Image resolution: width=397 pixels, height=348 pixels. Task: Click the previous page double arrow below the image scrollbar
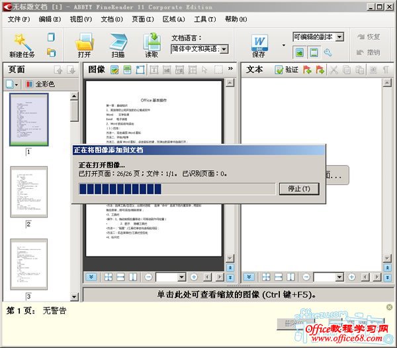coord(230,268)
